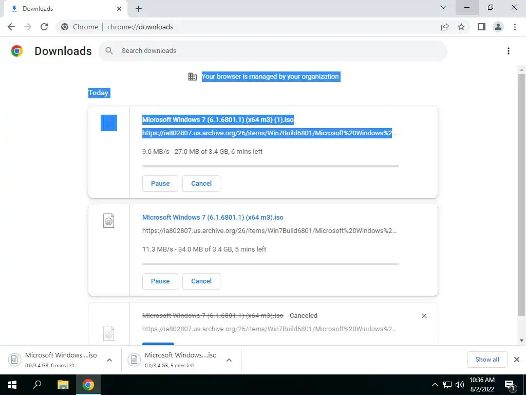This screenshot has width=526, height=395.
Task: Open the second Microsoft Windows 7 (x64 m3).iso link
Action: (x=213, y=218)
